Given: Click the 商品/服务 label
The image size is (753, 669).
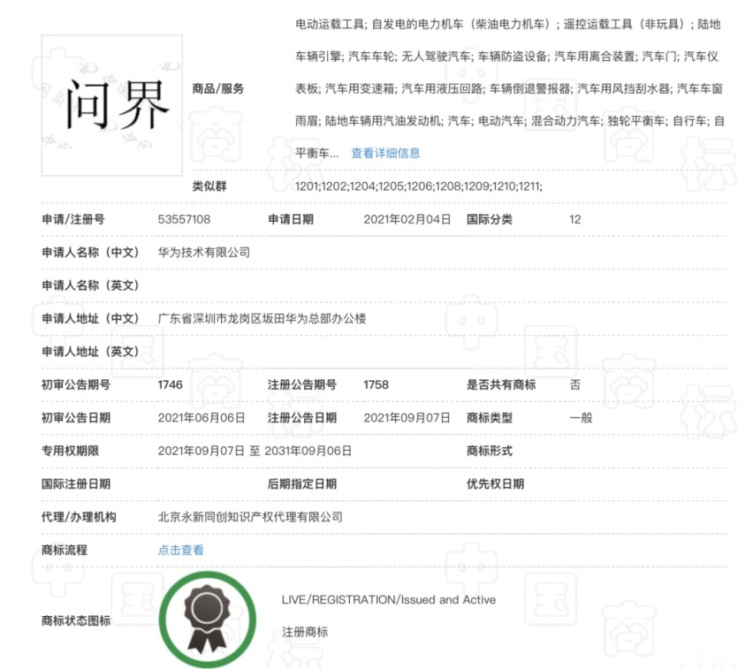Looking at the screenshot, I should point(218,89).
